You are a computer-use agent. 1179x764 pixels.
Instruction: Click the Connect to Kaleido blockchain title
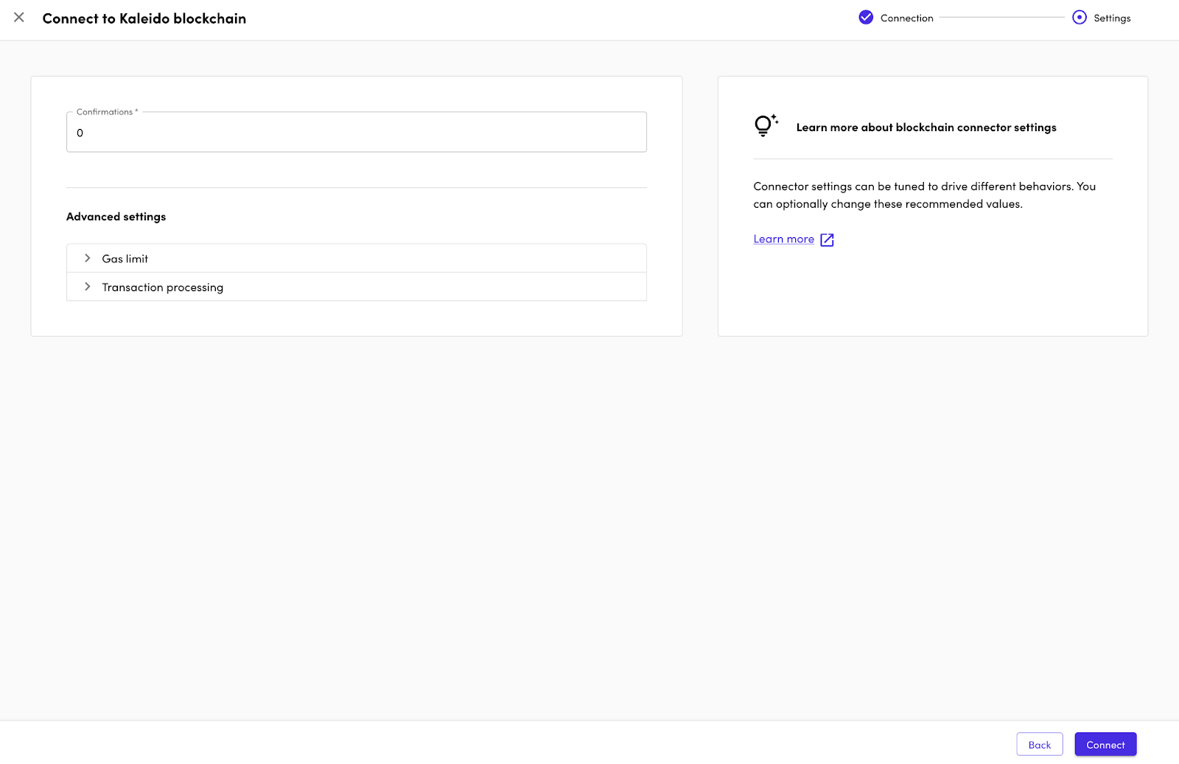[x=144, y=18]
